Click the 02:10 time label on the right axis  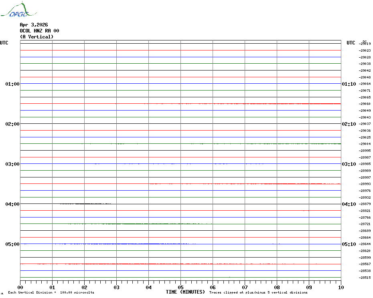(349, 124)
